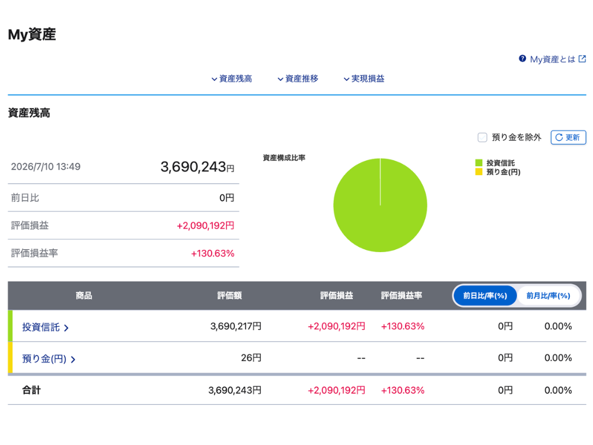Viewport: 593px width, 445px height.
Task: Click the 資産構成比率 chart title
Action: pos(284,158)
